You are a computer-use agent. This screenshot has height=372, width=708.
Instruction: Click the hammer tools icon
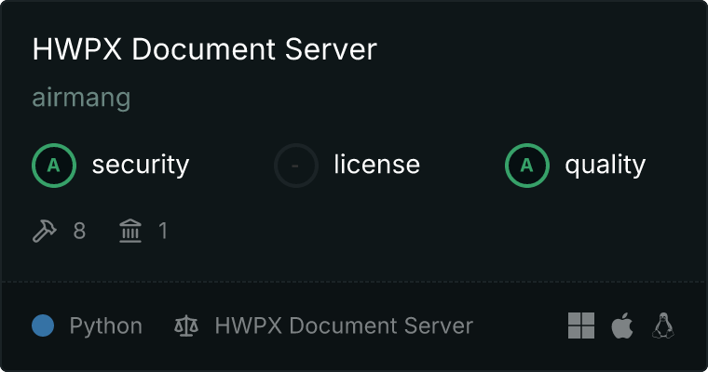coord(45,231)
